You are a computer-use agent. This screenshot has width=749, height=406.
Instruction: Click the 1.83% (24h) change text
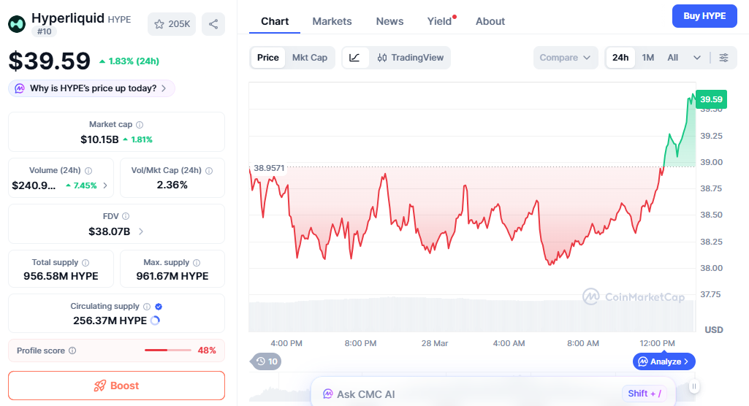(134, 61)
